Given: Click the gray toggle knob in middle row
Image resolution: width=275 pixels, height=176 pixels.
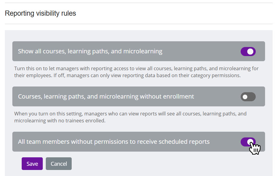Looking at the screenshot, I should [x=245, y=96].
